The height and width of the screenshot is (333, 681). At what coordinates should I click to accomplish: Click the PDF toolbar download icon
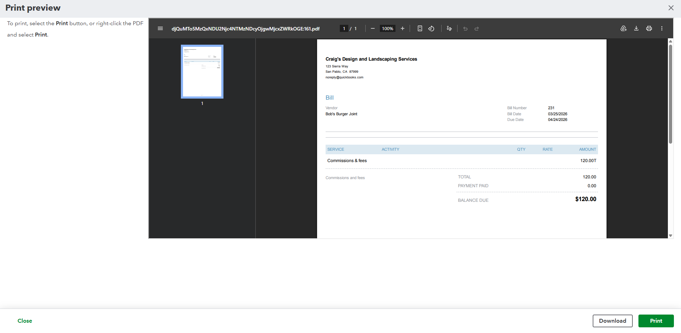636,28
